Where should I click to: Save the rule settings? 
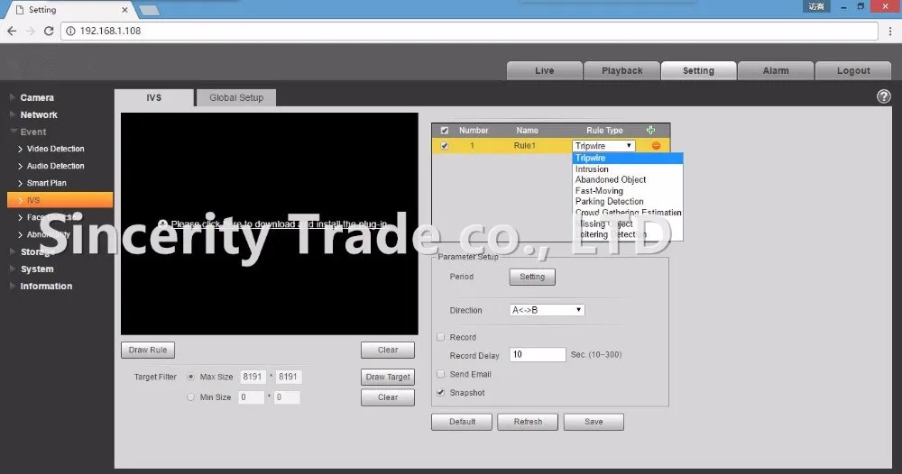[x=594, y=422]
